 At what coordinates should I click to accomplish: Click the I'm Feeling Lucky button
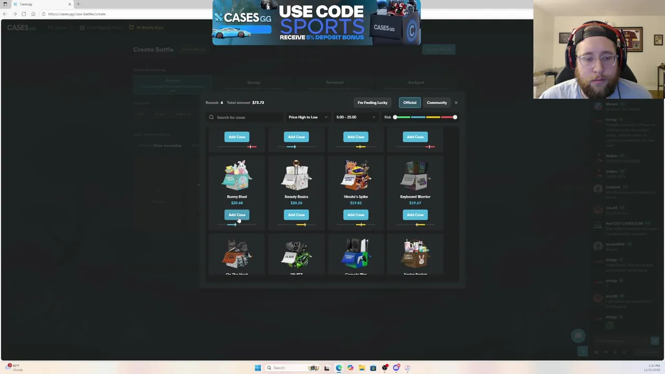point(373,102)
